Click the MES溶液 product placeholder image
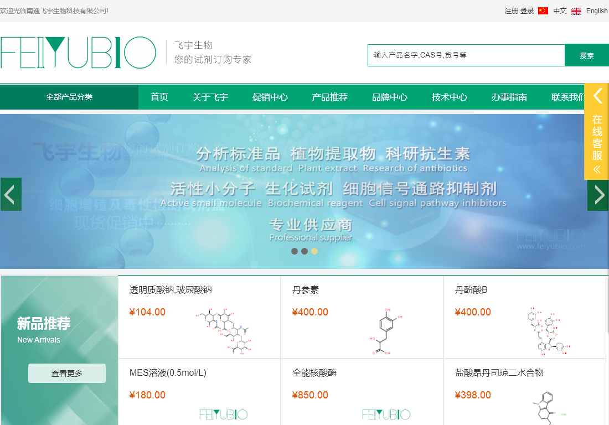Image resolution: width=609 pixels, height=425 pixels. tap(223, 414)
